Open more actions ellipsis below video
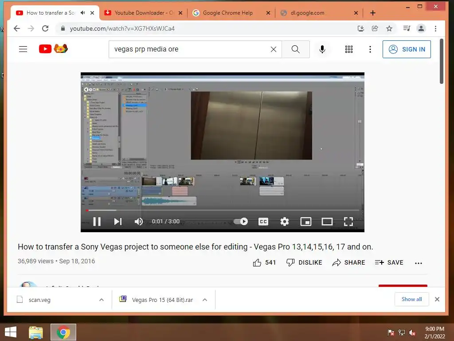Viewport: 454px width, 341px height. click(419, 263)
